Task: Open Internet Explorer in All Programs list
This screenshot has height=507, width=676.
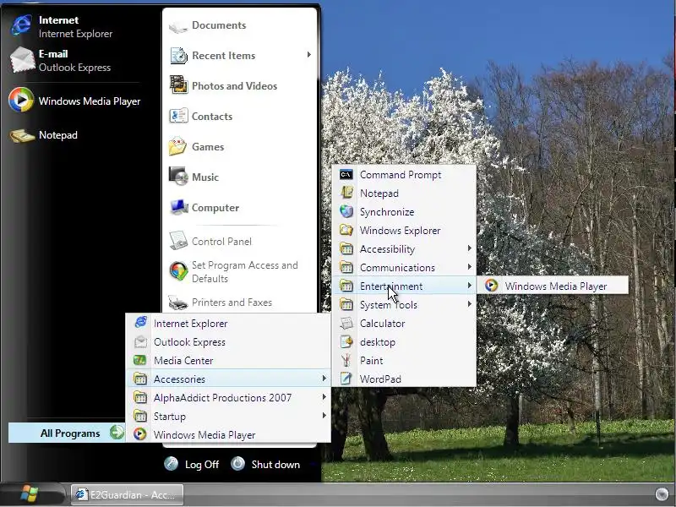Action: [228, 324]
